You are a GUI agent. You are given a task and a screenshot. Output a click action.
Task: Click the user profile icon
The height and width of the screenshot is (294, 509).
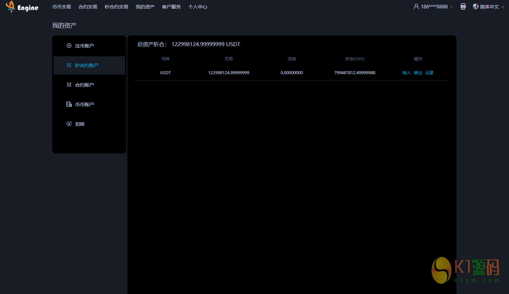click(416, 6)
